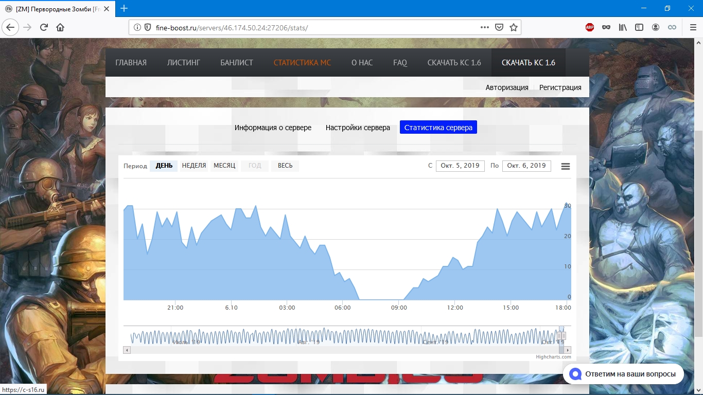The height and width of the screenshot is (395, 703).
Task: Switch to Настройки сервера tab
Action: tap(358, 128)
